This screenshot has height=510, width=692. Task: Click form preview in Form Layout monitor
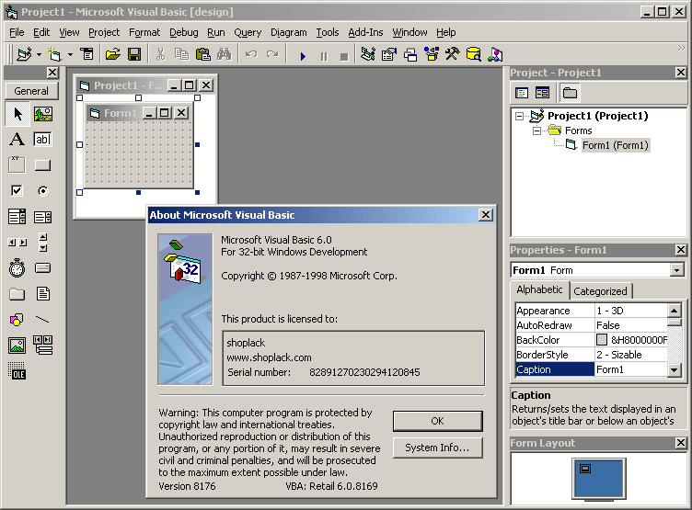point(585,469)
